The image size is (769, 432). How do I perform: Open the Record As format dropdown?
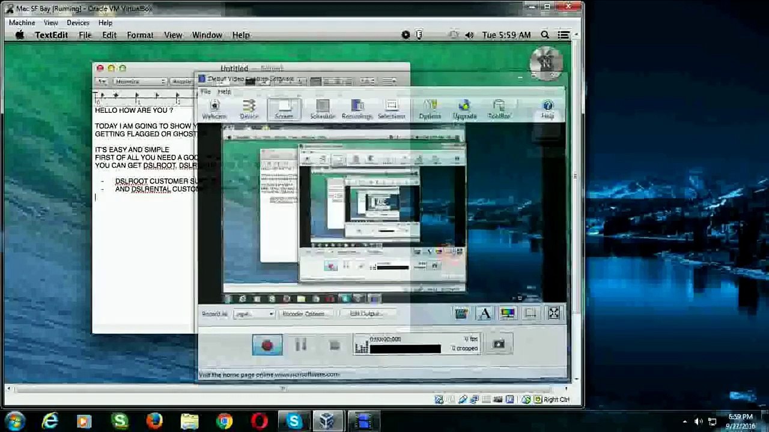click(x=254, y=314)
